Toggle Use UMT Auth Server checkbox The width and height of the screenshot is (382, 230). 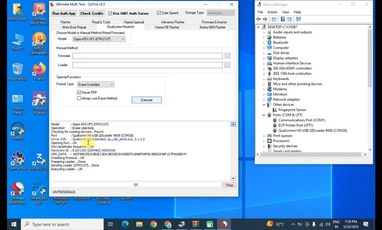110,13
